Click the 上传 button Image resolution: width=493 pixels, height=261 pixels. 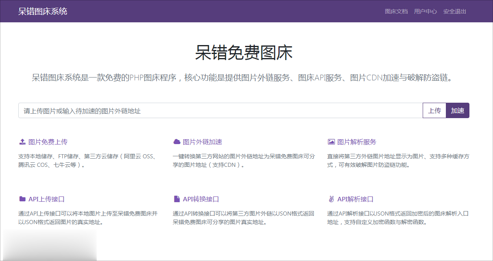(x=434, y=110)
